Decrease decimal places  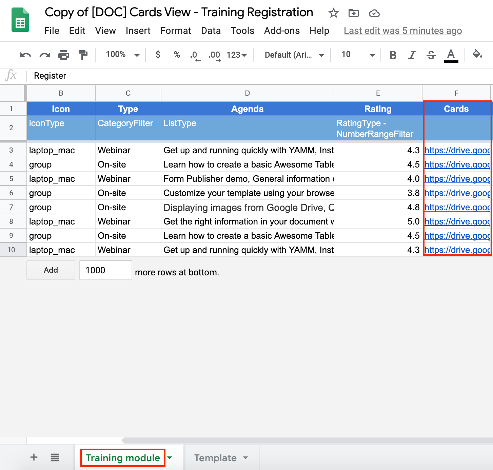(x=195, y=56)
